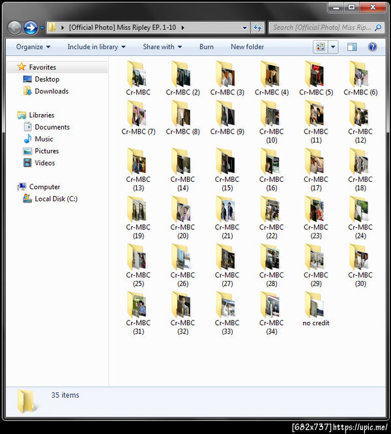Click Burn in the toolbar

click(207, 47)
